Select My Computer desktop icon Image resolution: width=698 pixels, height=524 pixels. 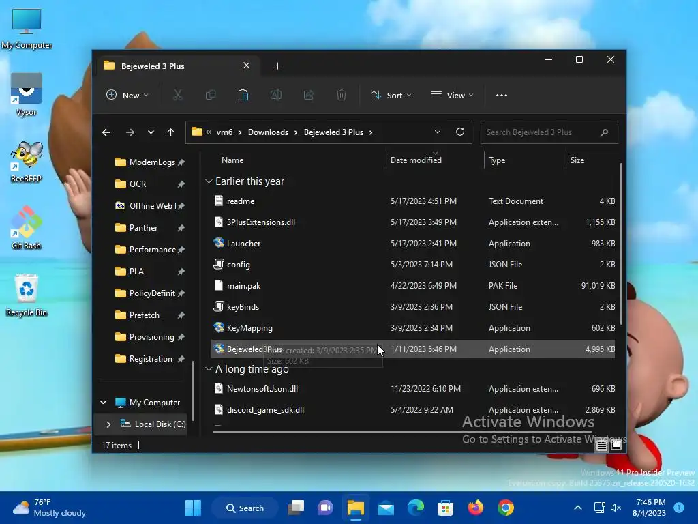pos(27,29)
